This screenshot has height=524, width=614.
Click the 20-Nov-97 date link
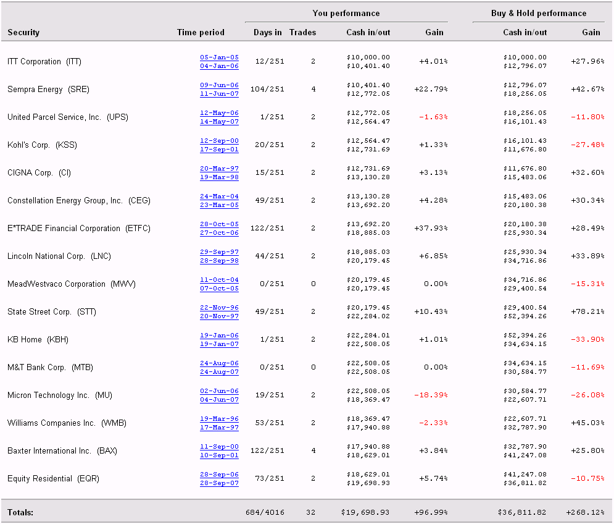tap(219, 316)
